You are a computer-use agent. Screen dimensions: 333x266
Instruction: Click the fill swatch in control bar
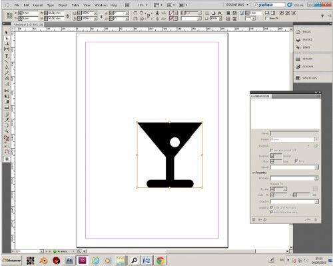point(171,13)
